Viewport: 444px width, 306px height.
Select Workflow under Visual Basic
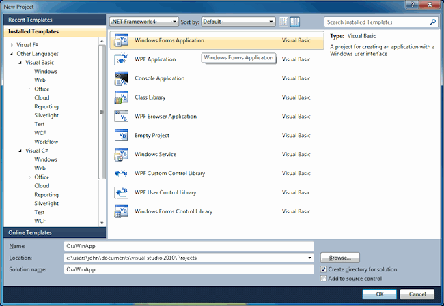tap(46, 142)
